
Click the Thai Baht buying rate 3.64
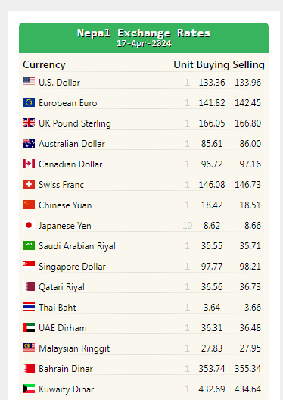pos(212,307)
